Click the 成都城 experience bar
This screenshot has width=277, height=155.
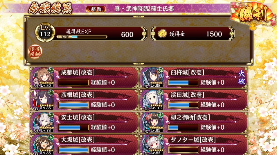coord(73,83)
